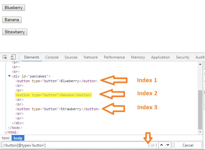Select the Blueberry button element line
205x150 pixels.
click(x=57, y=81)
